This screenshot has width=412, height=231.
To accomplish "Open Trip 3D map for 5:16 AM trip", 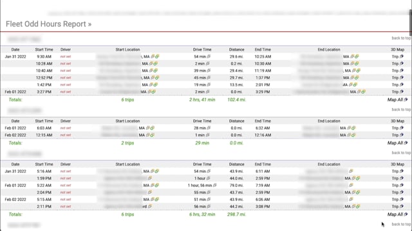I will pos(397,171).
